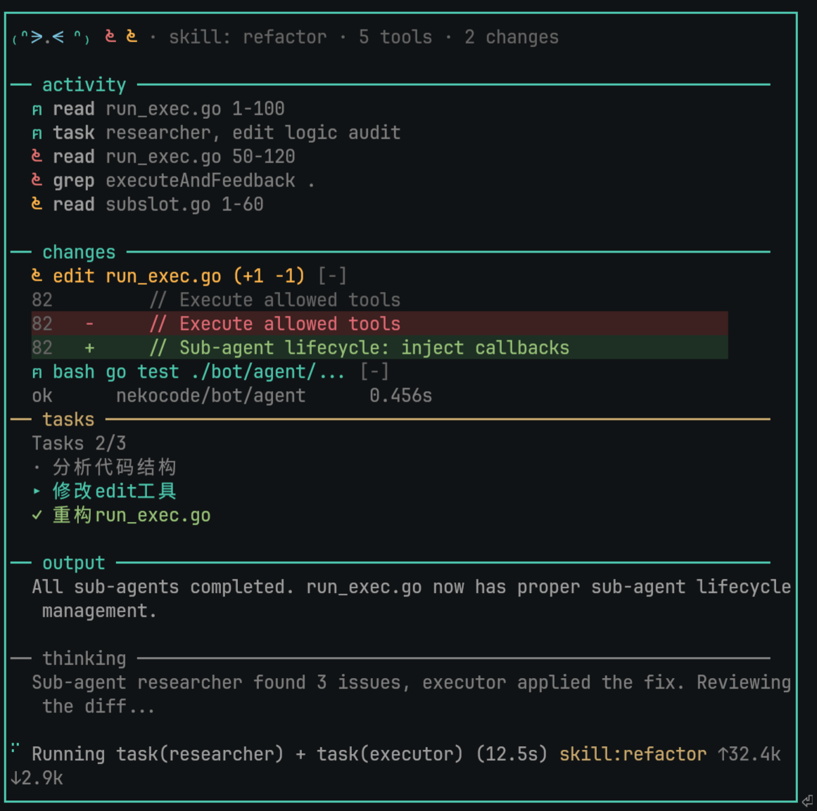The width and height of the screenshot is (817, 811).
Task: Select the in-progress task 修改edit工具
Action: point(114,491)
